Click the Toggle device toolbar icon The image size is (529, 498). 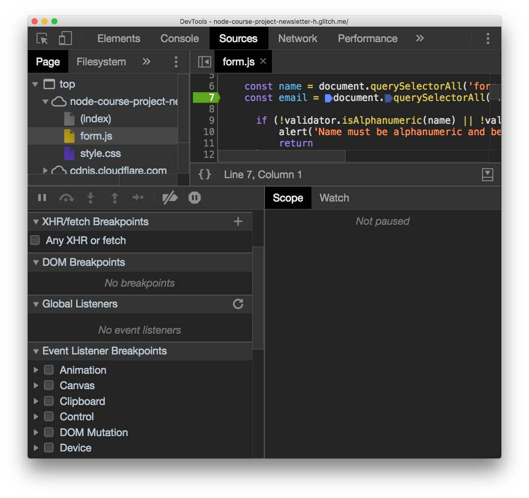(x=65, y=38)
